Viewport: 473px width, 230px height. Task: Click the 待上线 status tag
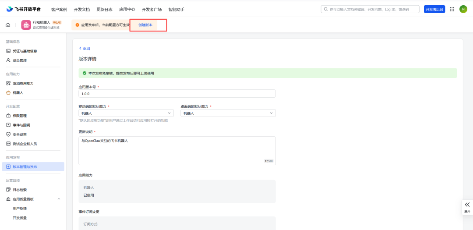(57, 22)
